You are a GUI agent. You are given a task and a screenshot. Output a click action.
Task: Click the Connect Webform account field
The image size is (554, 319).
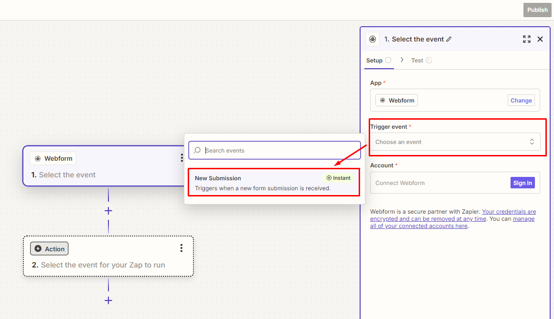coord(455,183)
